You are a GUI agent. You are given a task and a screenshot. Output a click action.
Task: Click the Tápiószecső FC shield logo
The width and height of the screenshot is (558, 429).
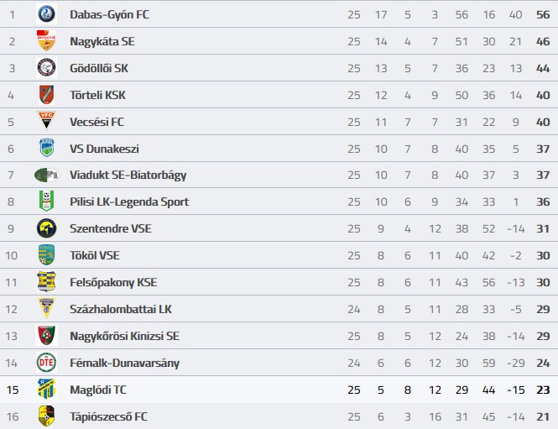(46, 416)
